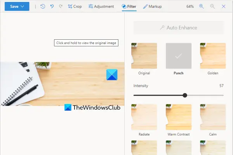The width and height of the screenshot is (233, 155).
Task: Deselect the checked Punch filter
Action: click(179, 56)
